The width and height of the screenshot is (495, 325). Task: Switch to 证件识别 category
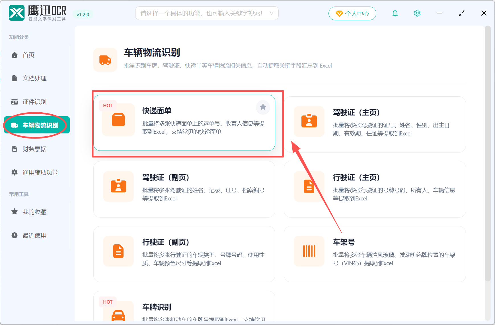coord(34,102)
